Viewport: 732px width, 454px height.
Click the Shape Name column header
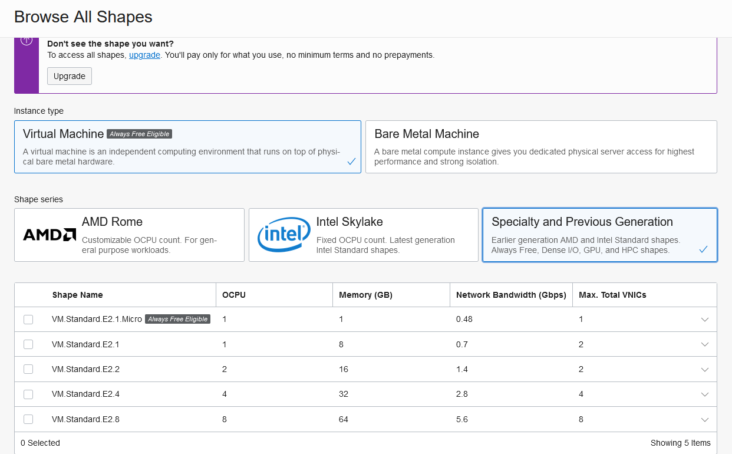point(77,295)
